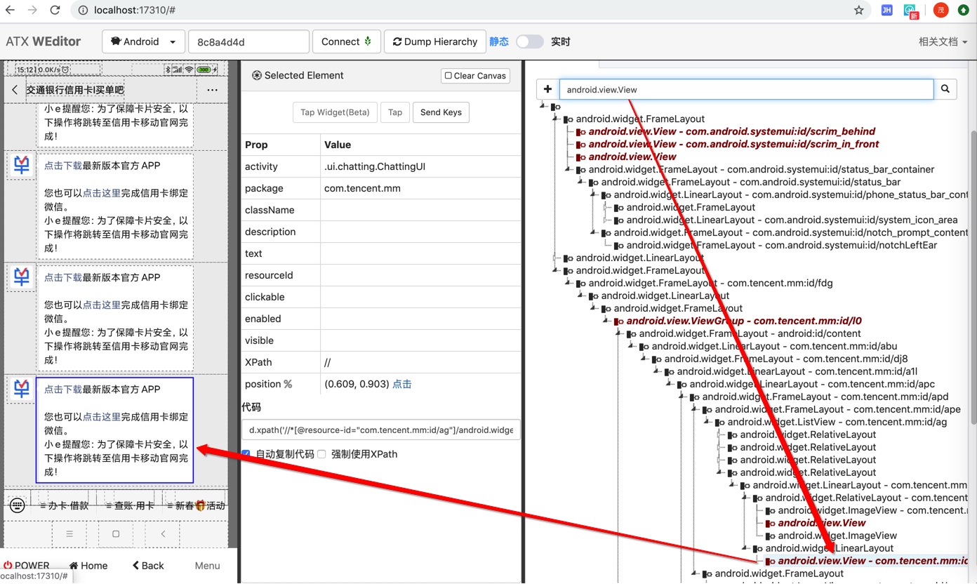977x584 pixels.
Task: Select the FrameLayout com.tencent.mm:id/ape node
Action: [838, 409]
